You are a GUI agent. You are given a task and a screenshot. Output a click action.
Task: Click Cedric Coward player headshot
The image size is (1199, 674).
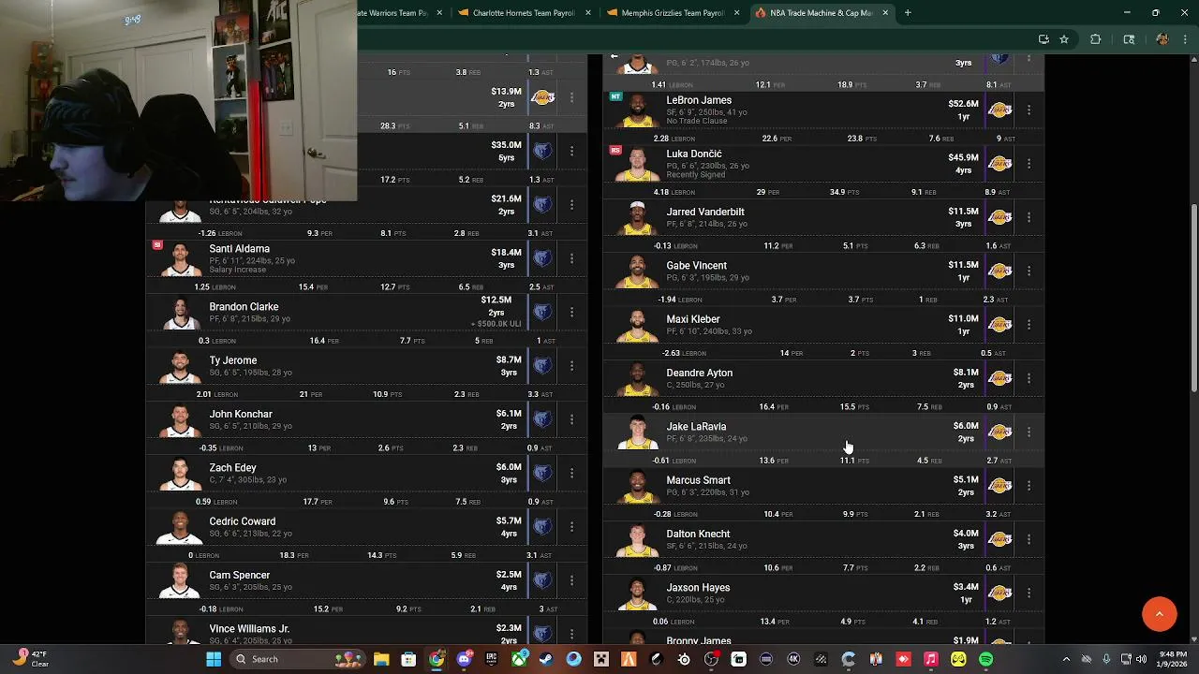(x=180, y=529)
